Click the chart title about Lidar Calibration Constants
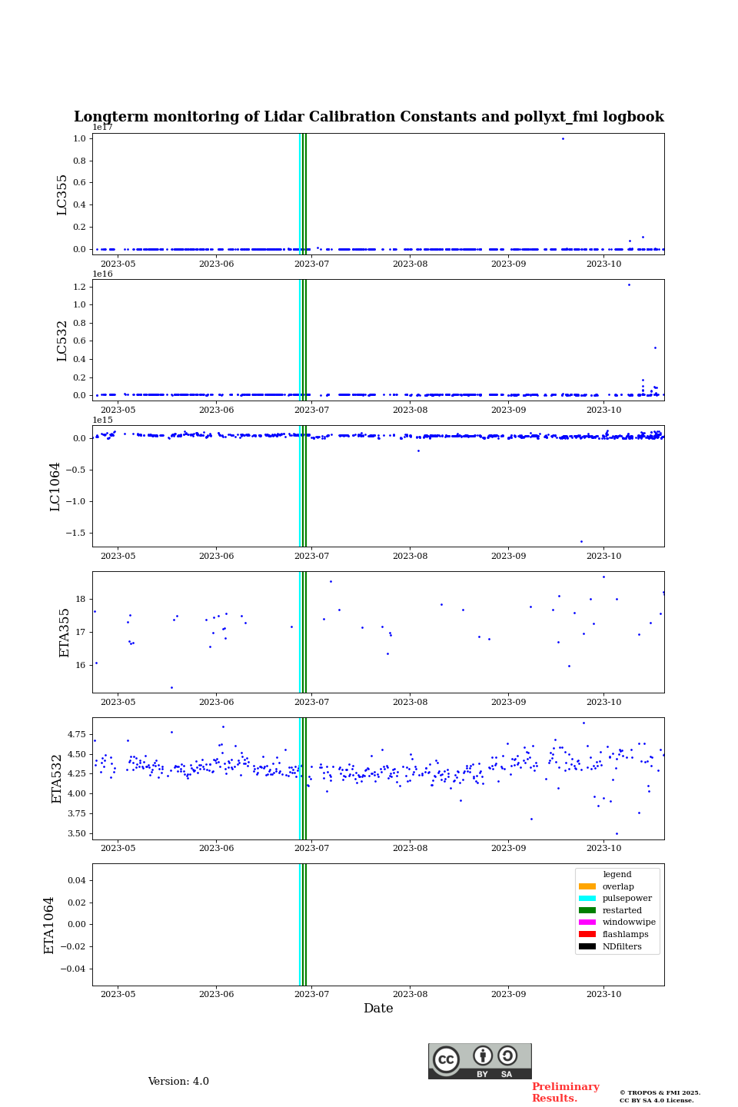 pyautogui.click(x=369, y=117)
